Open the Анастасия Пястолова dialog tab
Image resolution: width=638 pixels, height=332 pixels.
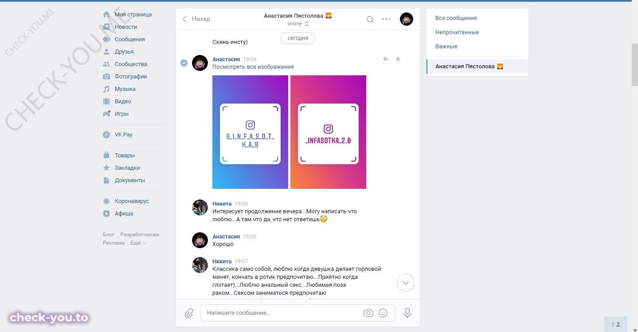click(478, 66)
